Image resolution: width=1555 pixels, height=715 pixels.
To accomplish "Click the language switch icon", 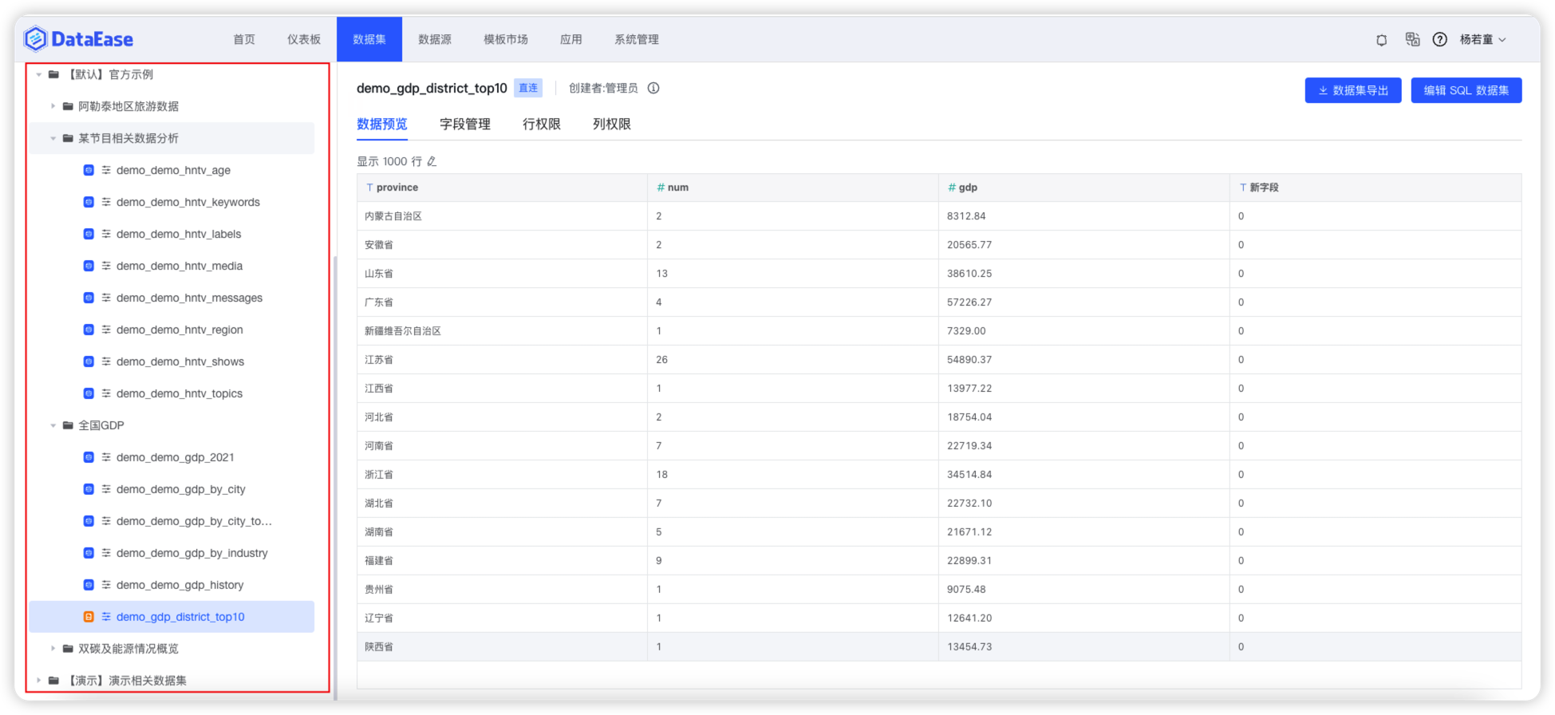I will tap(1412, 39).
